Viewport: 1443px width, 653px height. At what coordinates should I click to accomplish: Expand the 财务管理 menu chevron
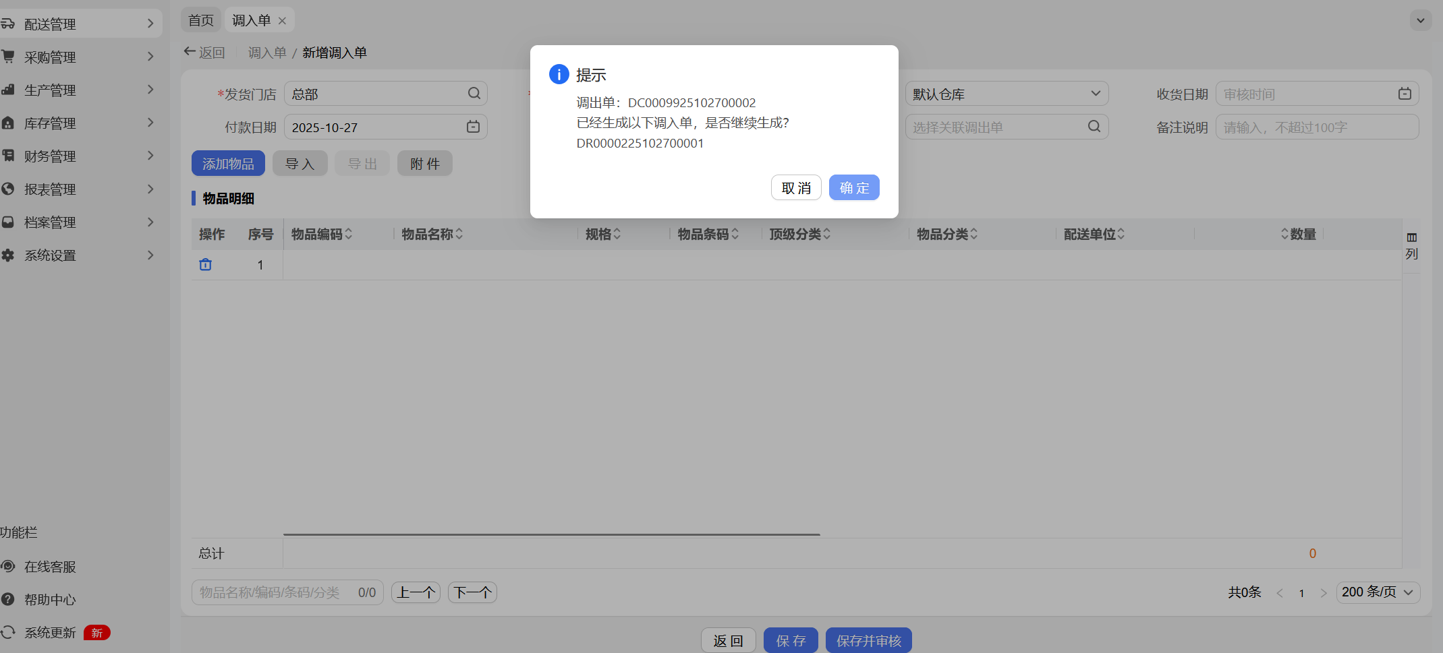(150, 156)
